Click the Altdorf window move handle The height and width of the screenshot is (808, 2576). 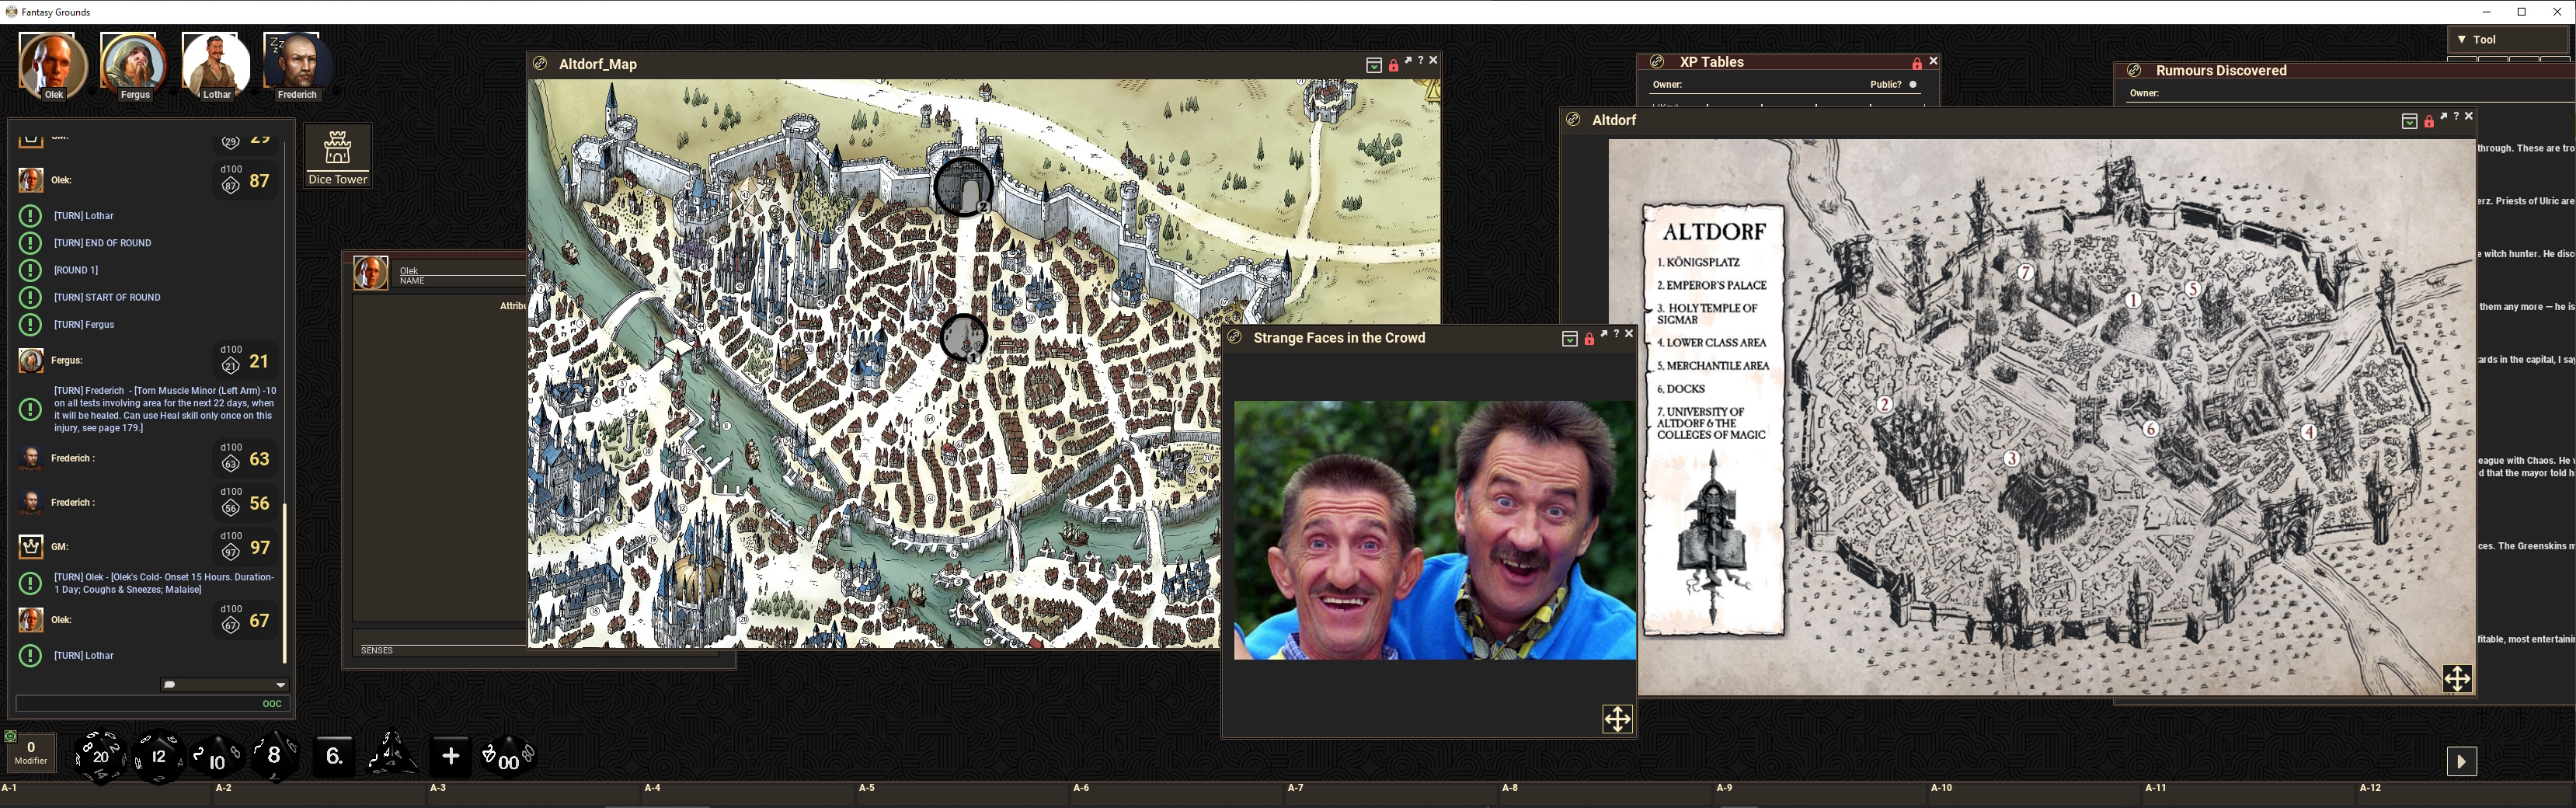click(x=2458, y=679)
